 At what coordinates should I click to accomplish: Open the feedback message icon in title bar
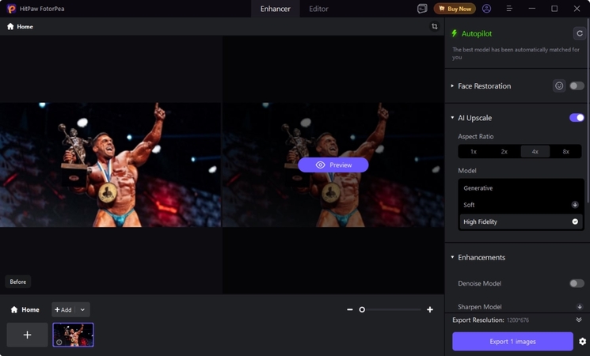[422, 9]
